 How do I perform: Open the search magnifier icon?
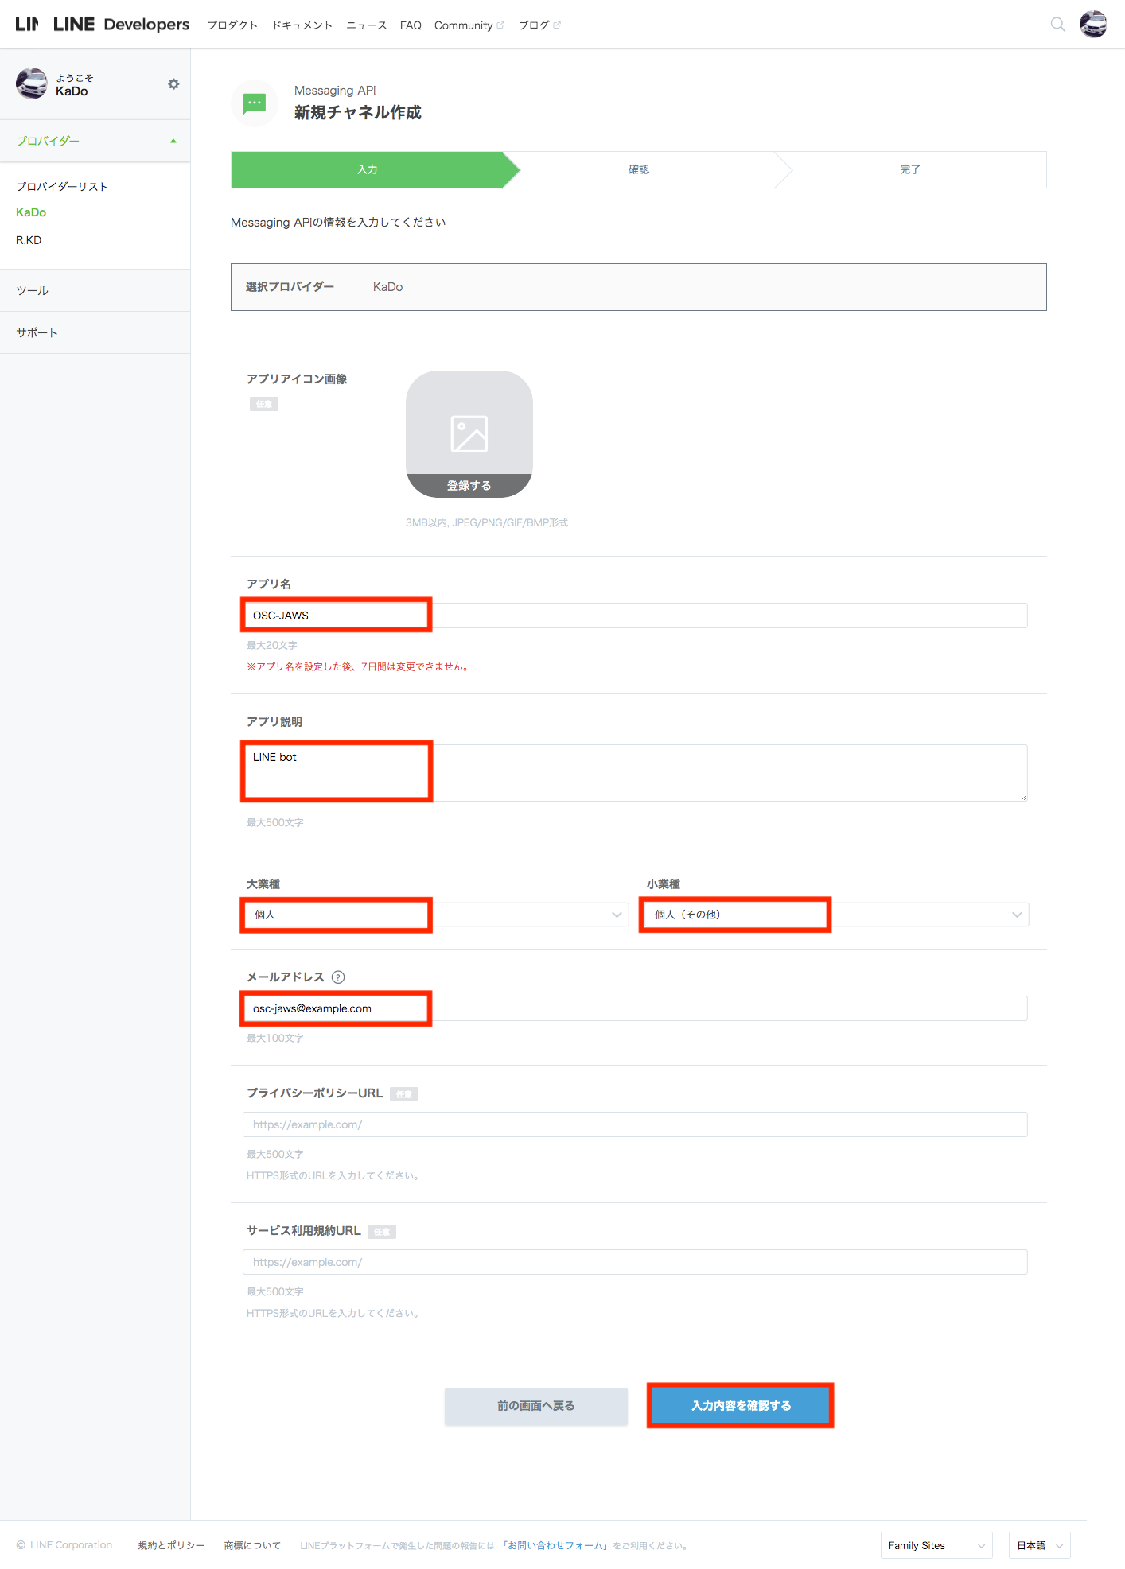click(x=1057, y=25)
